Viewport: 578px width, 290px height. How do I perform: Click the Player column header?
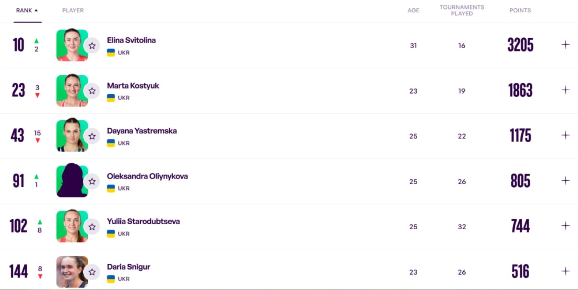click(73, 10)
